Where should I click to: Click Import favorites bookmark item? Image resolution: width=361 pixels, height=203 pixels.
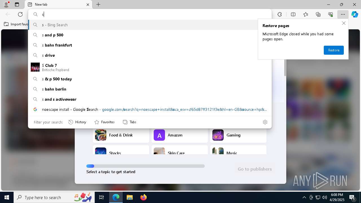16,24
